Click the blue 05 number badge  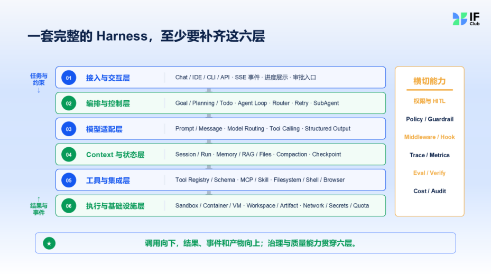pyautogui.click(x=69, y=180)
